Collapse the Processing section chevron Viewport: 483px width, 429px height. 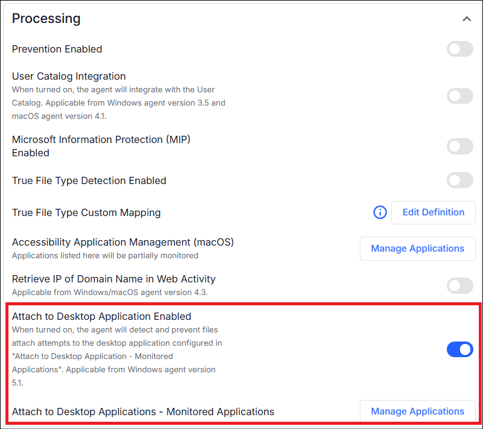tap(467, 19)
